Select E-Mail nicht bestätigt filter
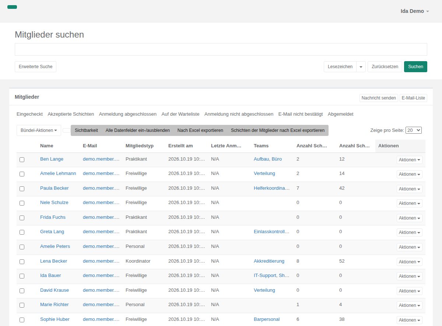The width and height of the screenshot is (442, 326). [x=301, y=114]
